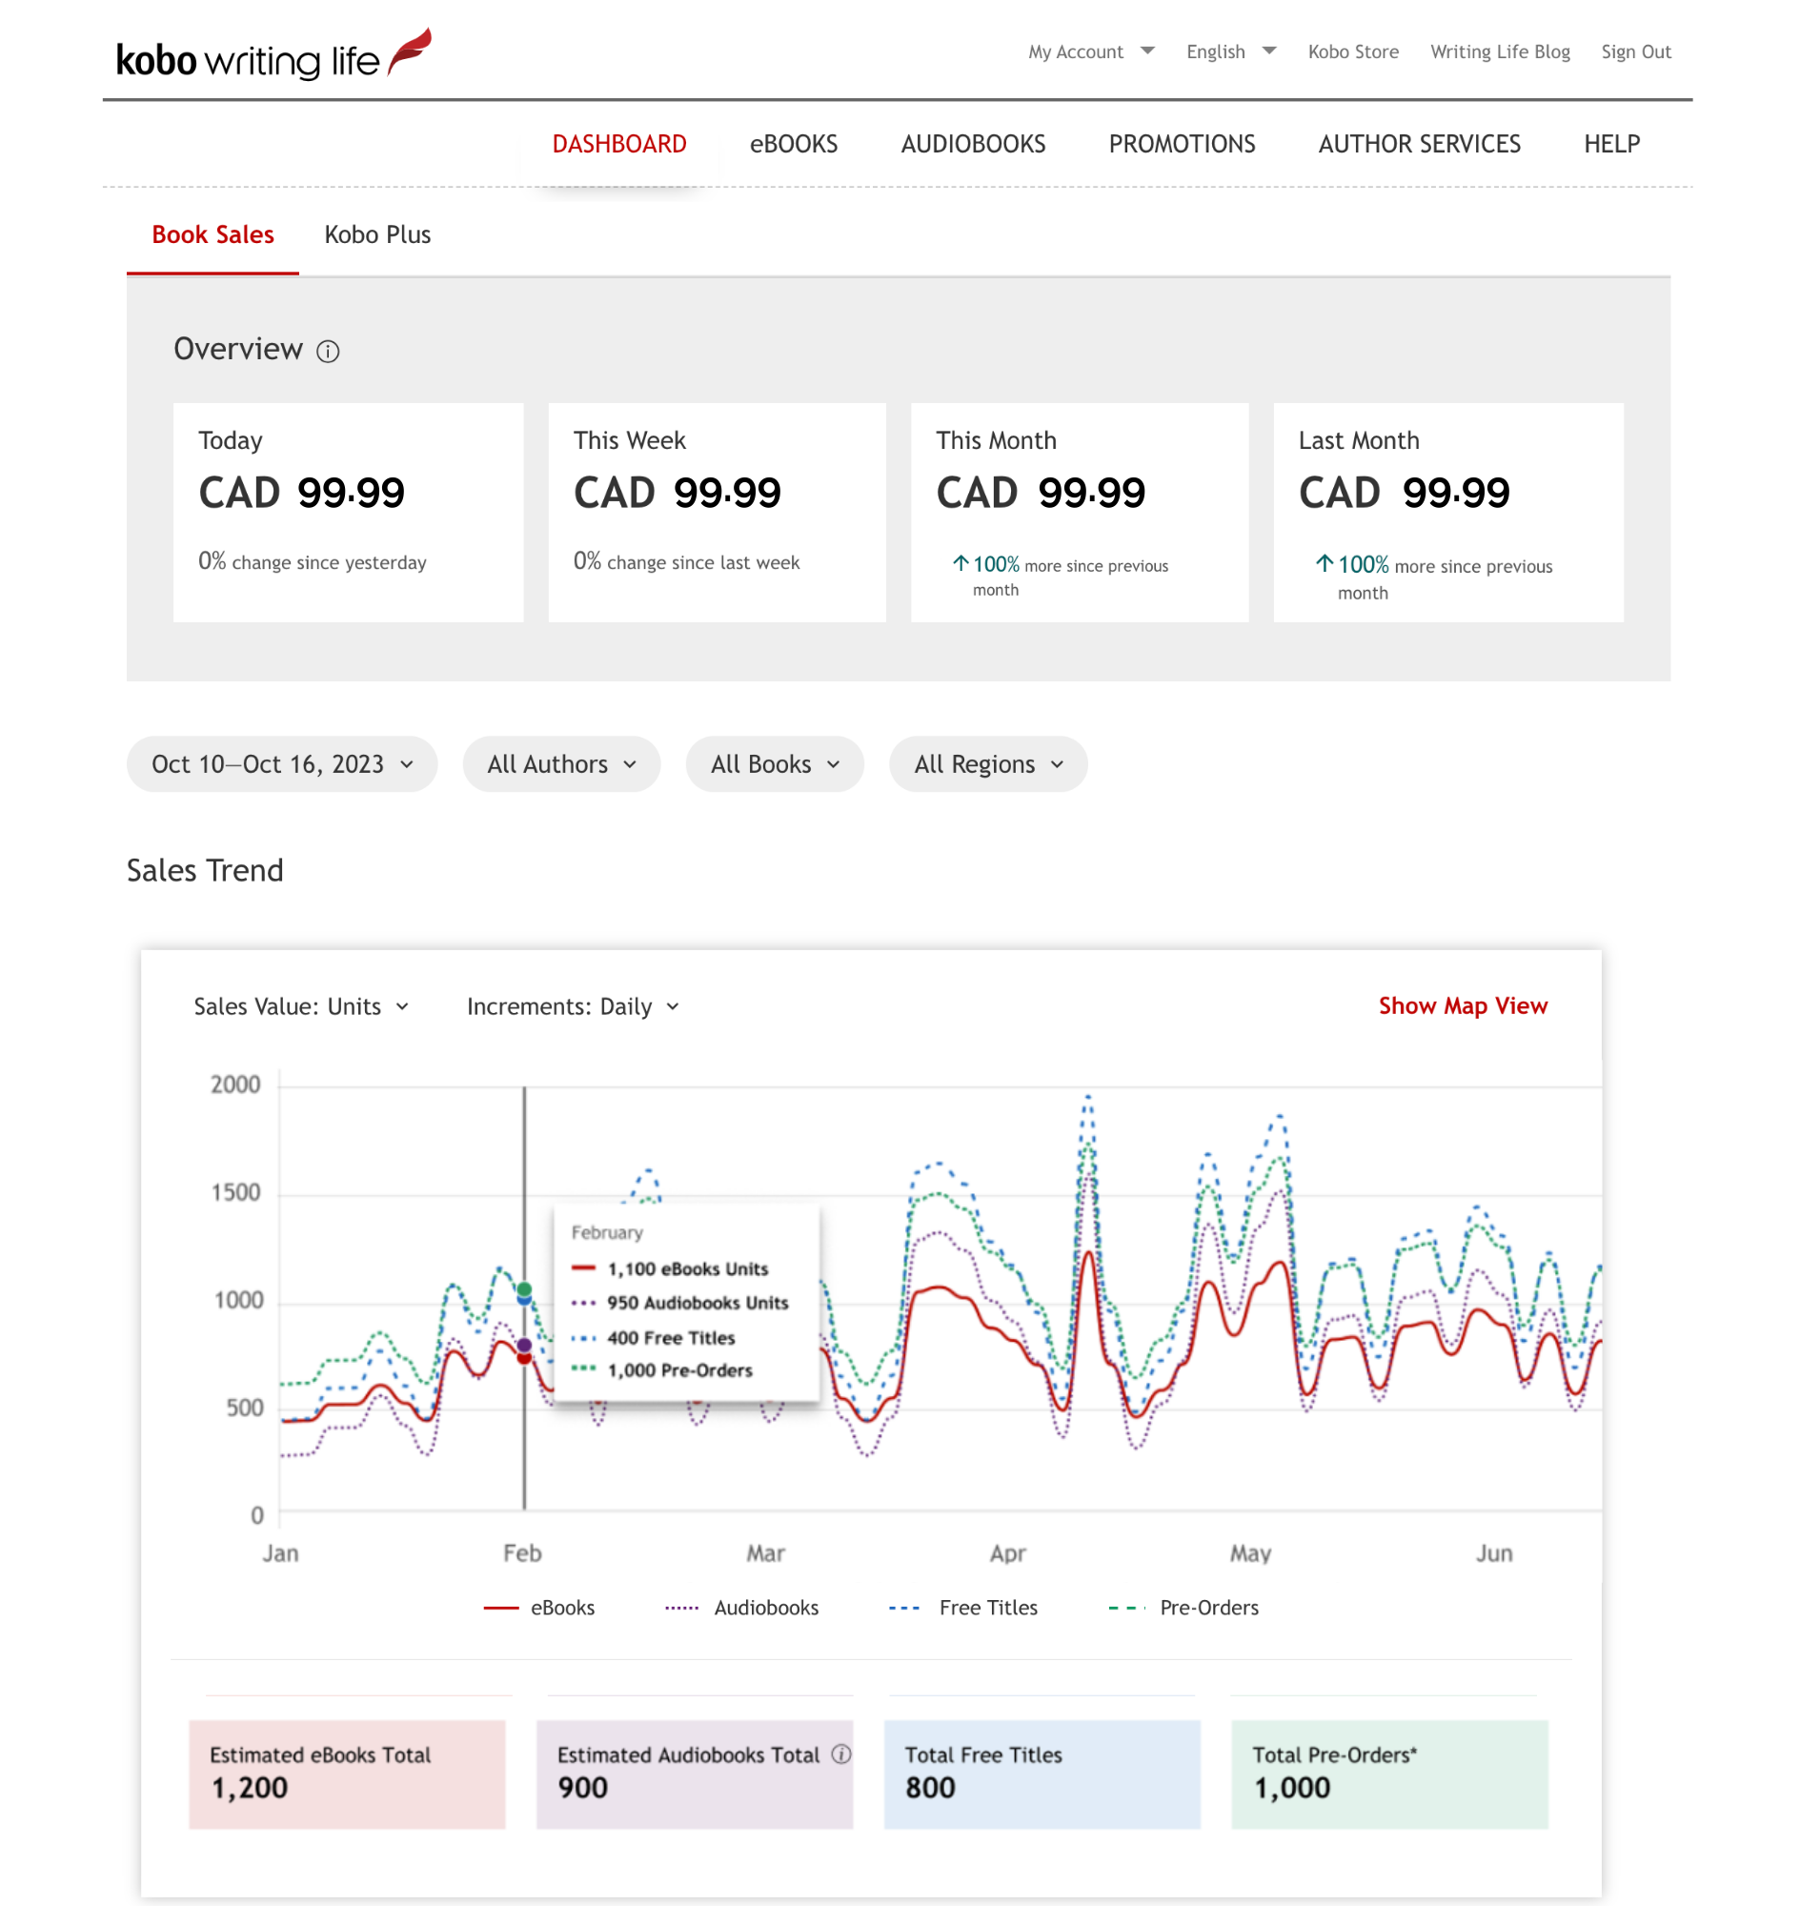Go to the AUDIOBOOKS section
The width and height of the screenshot is (1800, 1906).
(972, 144)
